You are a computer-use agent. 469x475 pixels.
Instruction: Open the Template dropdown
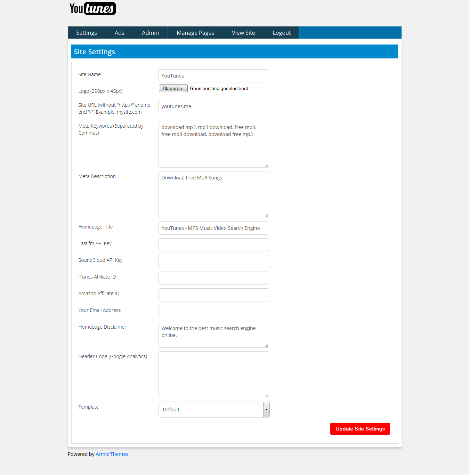(214, 410)
